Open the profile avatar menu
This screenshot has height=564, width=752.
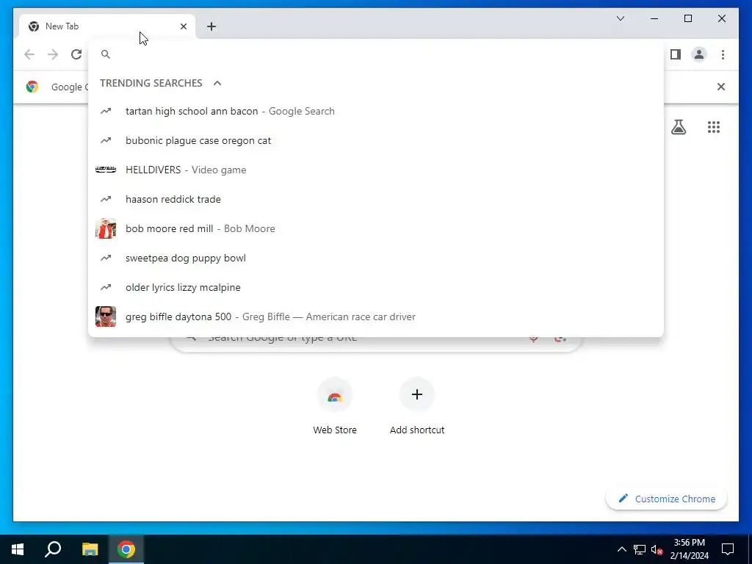coord(699,54)
